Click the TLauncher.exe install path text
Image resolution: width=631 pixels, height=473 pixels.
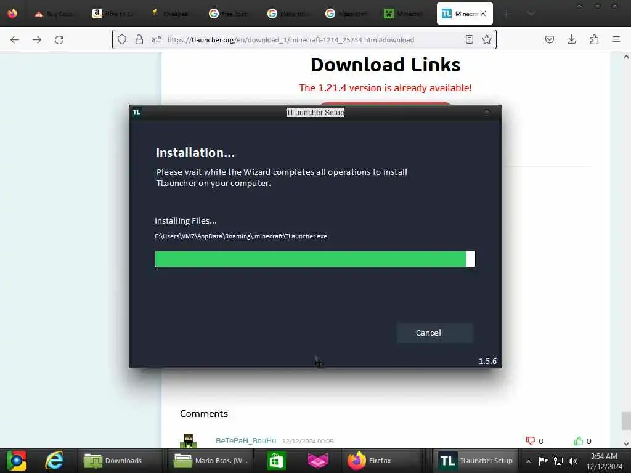(x=241, y=236)
